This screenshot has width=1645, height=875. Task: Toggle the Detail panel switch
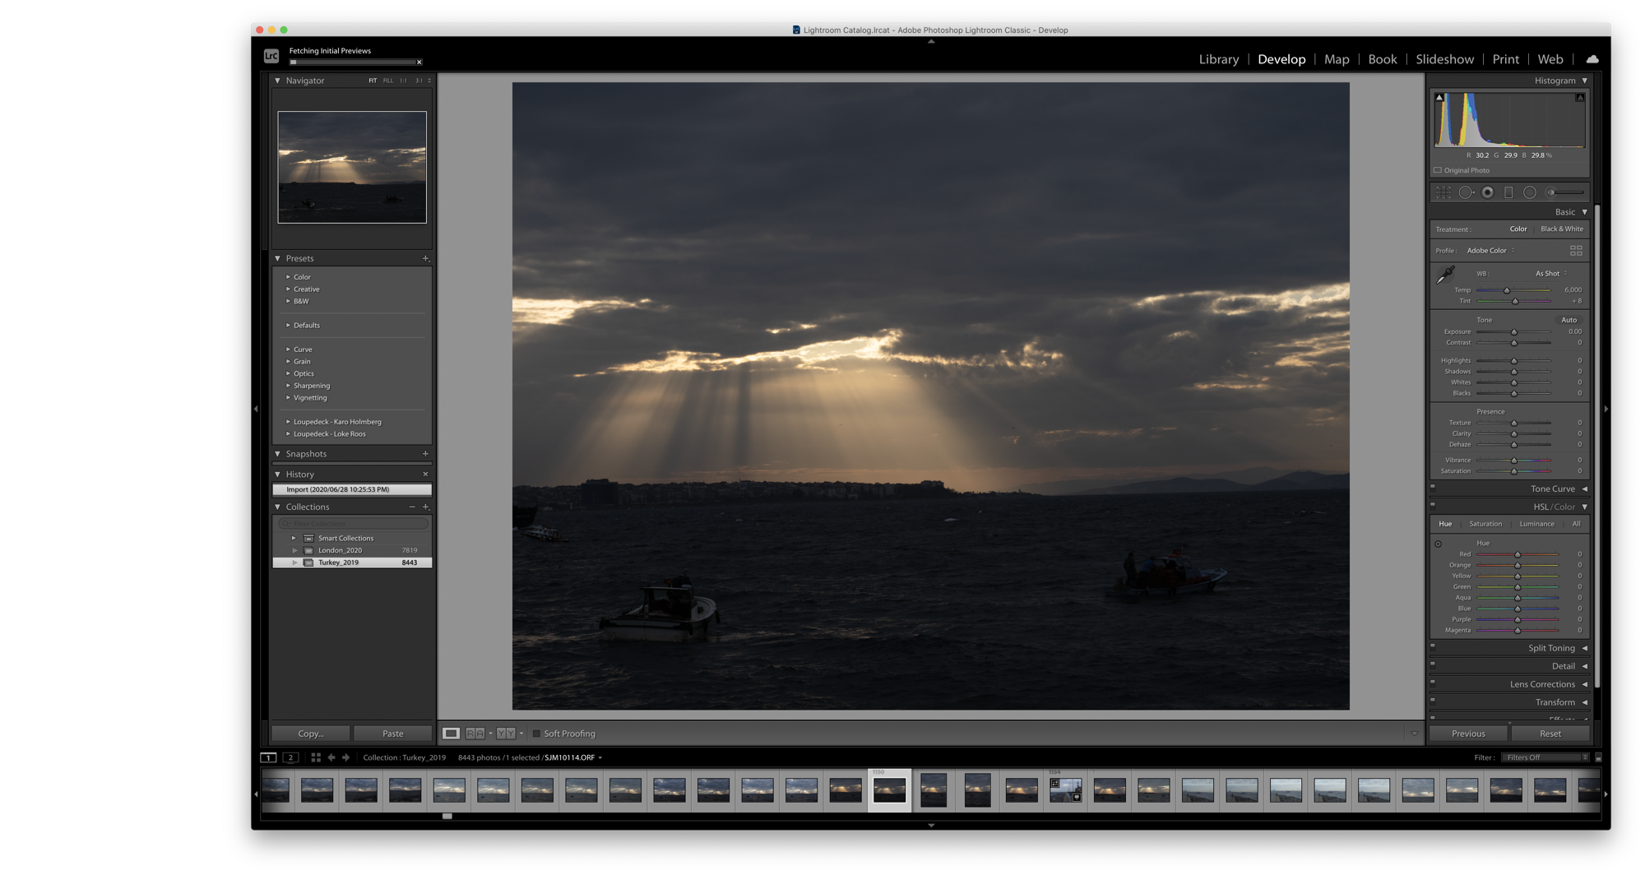[x=1433, y=664]
